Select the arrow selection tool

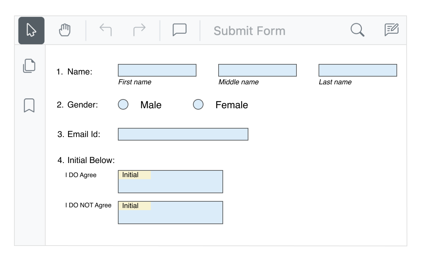(31, 30)
